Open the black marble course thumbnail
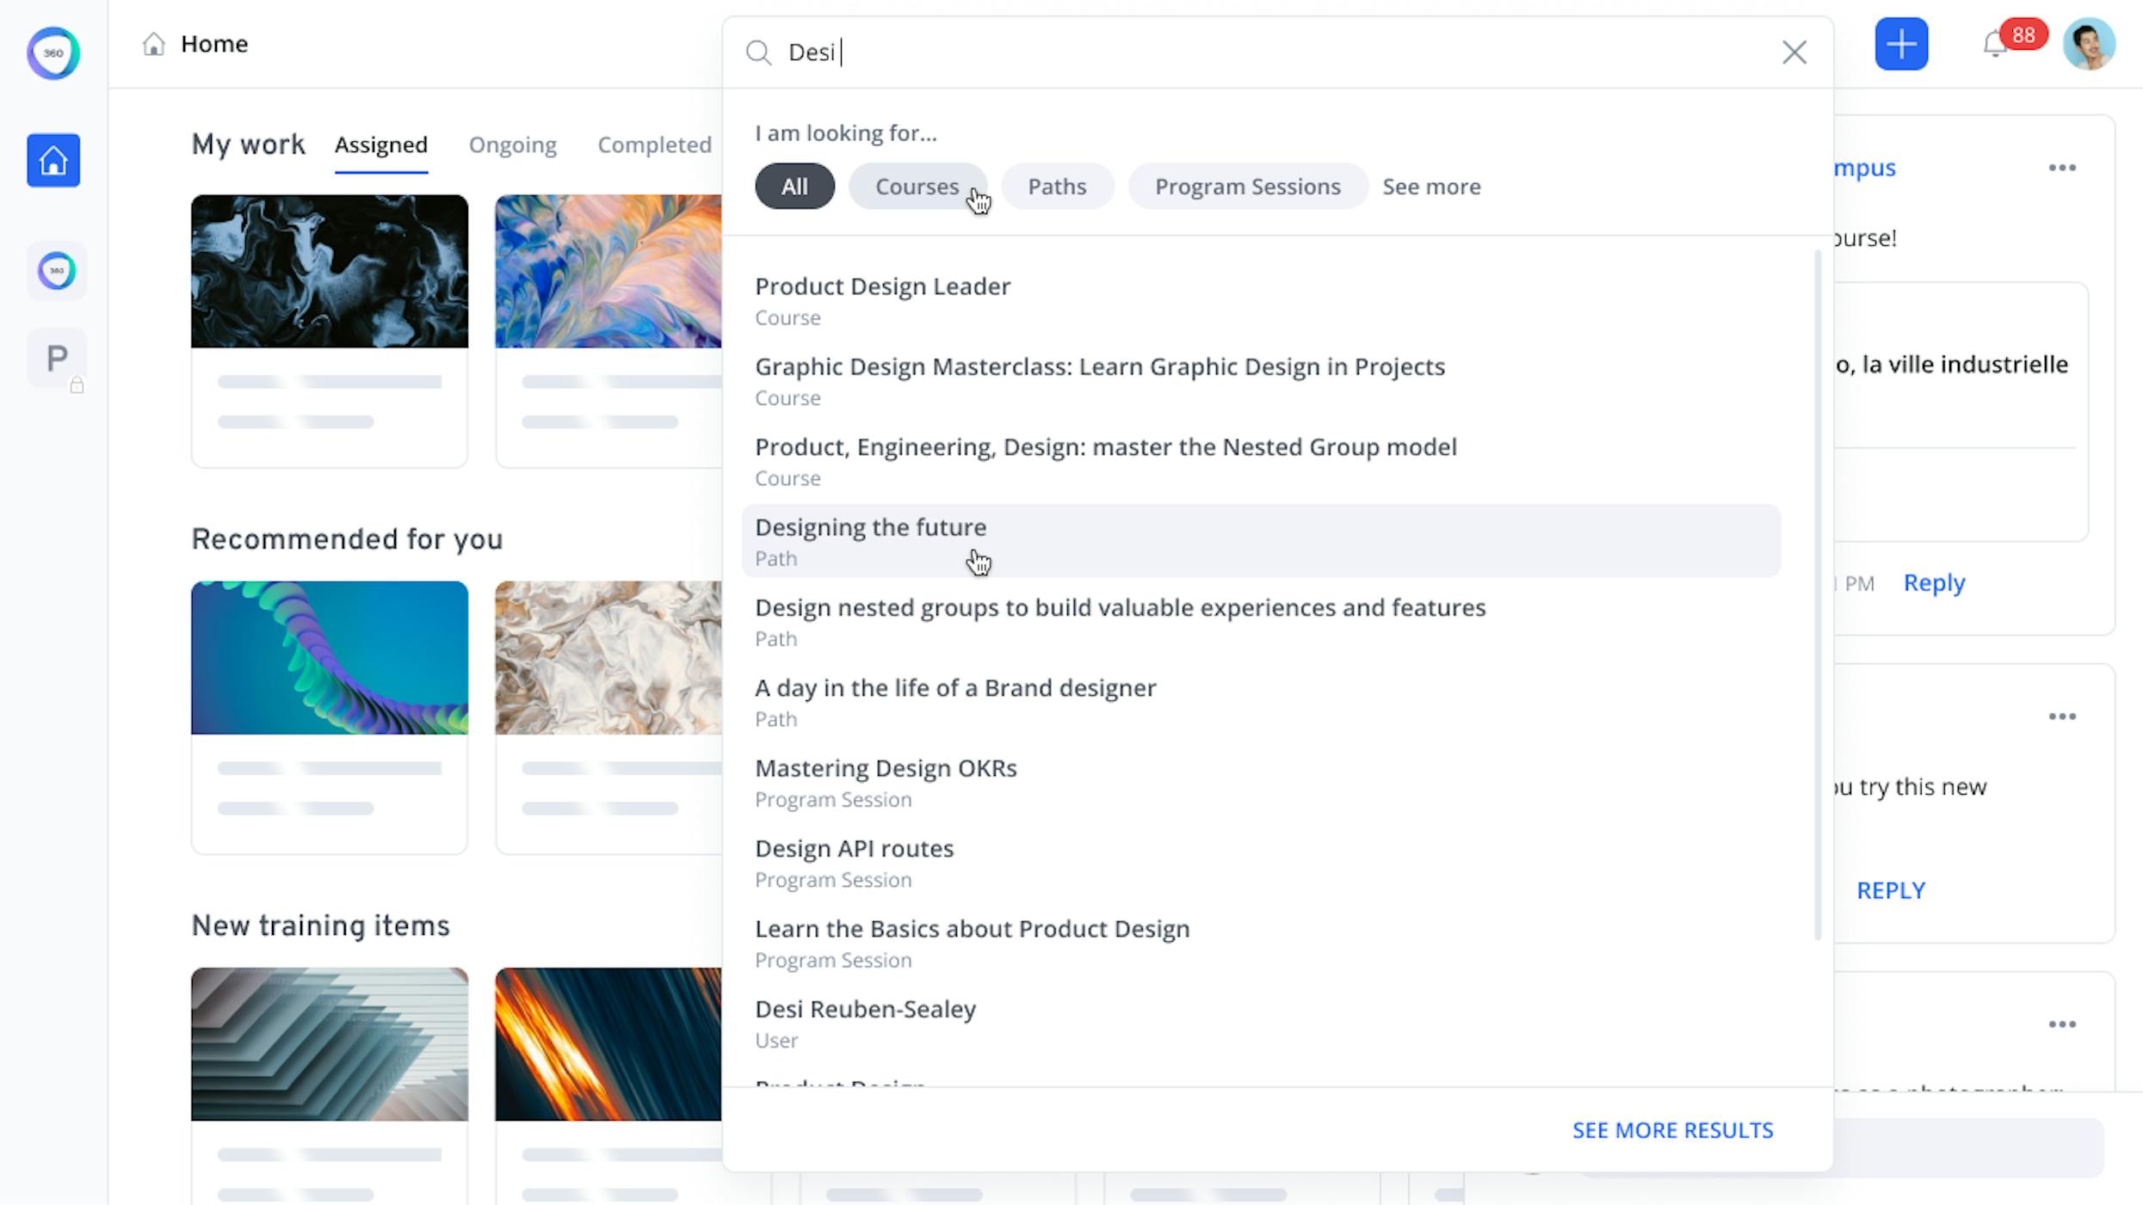The width and height of the screenshot is (2143, 1205). coord(330,272)
